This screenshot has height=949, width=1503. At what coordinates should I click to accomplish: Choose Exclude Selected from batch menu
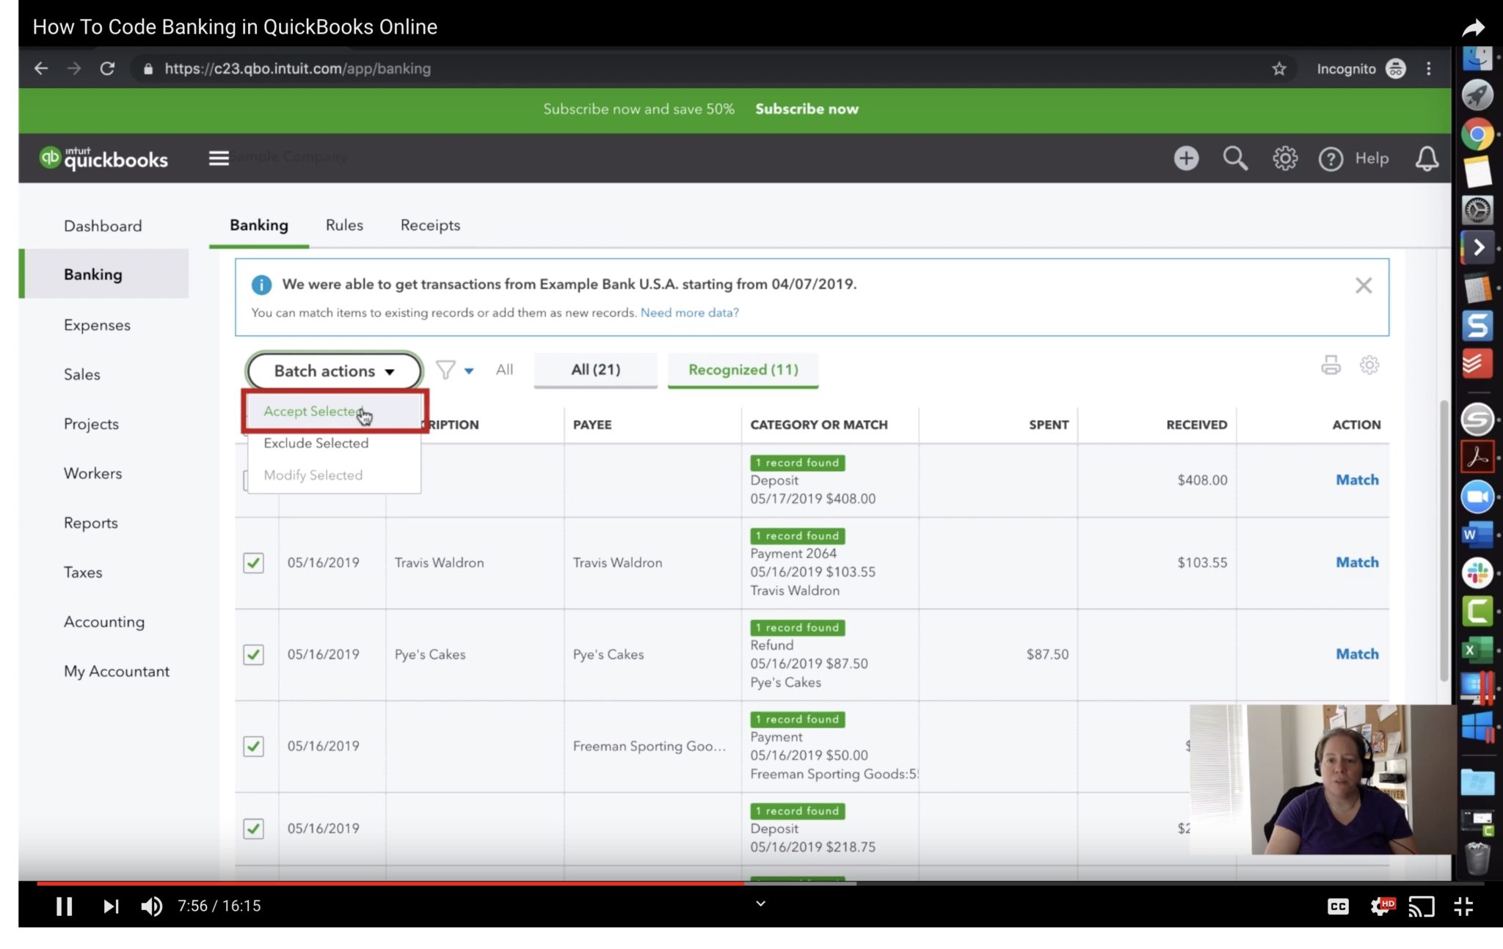[x=334, y=443]
